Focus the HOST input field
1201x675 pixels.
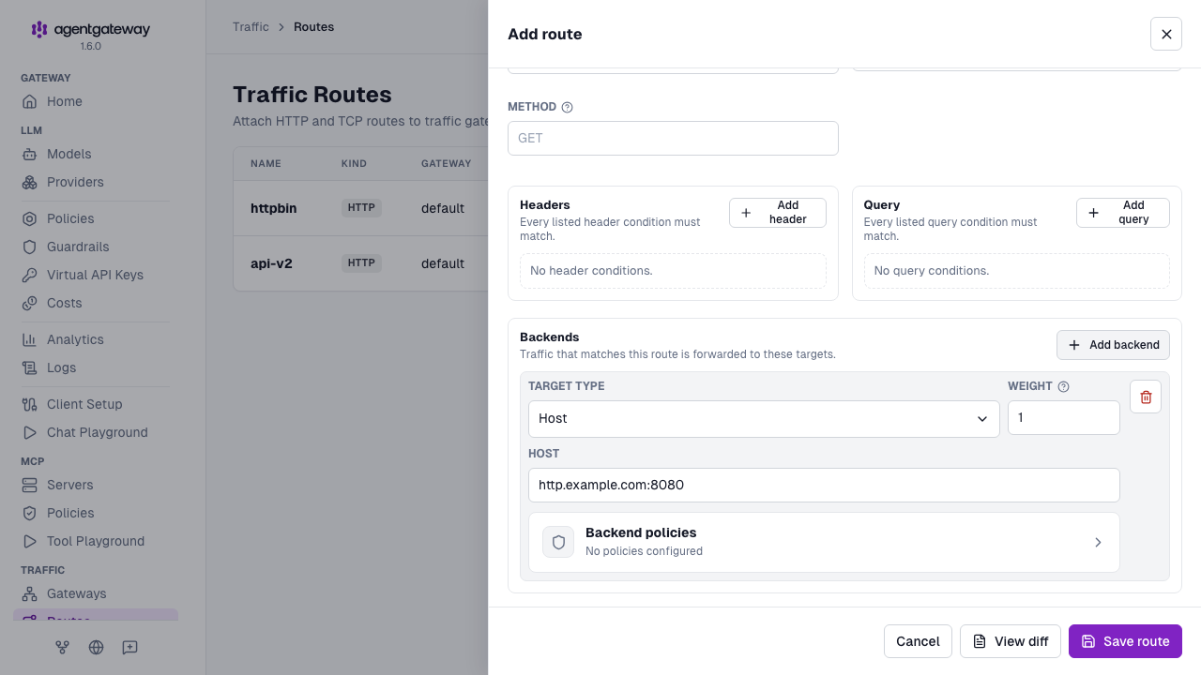[x=824, y=485]
